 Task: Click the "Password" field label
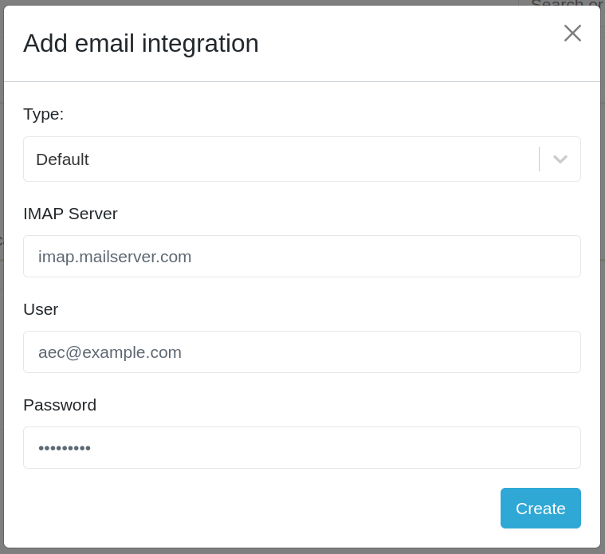click(x=60, y=405)
